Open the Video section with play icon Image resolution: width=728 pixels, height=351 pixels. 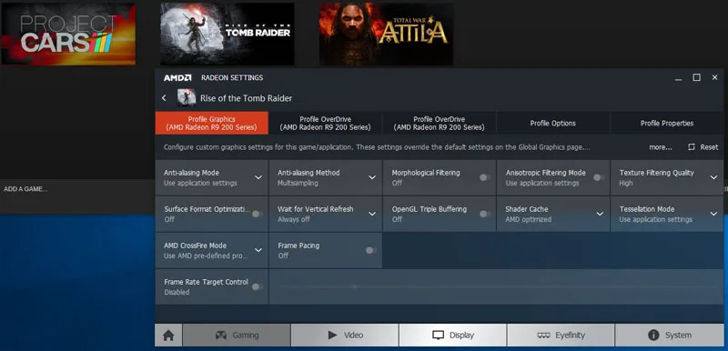click(345, 336)
